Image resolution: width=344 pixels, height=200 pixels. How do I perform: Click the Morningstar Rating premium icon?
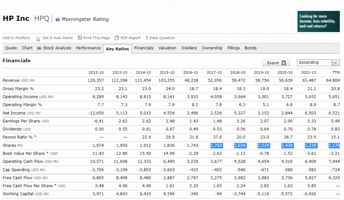coord(57,20)
